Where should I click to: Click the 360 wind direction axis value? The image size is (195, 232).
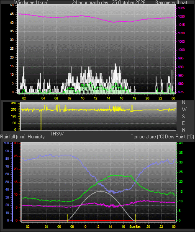[13, 103]
